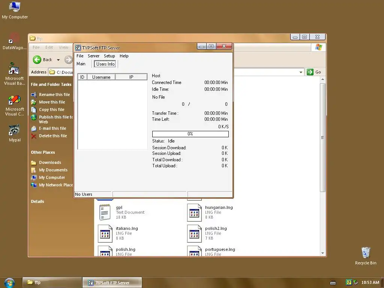Go to My Network Places link
Image resolution: width=384 pixels, height=288 pixels.
56,185
